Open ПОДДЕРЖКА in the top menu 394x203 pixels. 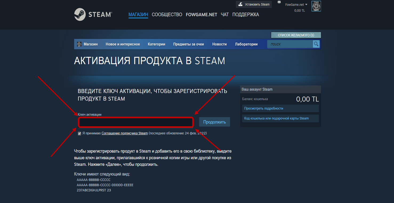[x=246, y=15]
